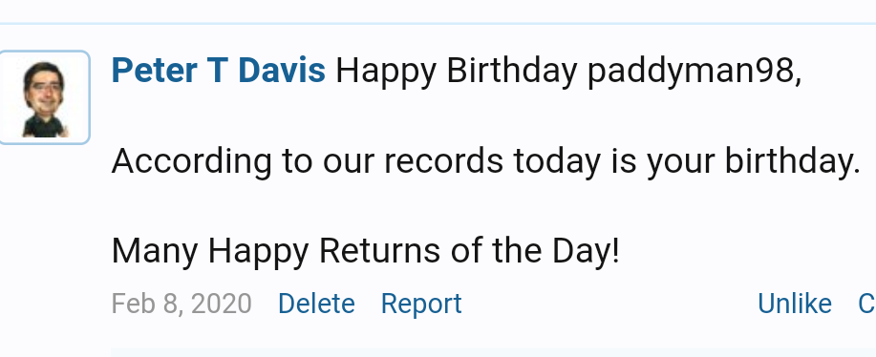Open the Feb 8, 2020 timestamp

(x=182, y=304)
